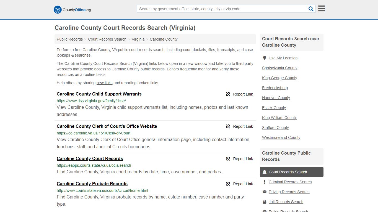378x212 pixels.
Task: Click the car icon beside Driving Records Search
Action: pos(265,192)
